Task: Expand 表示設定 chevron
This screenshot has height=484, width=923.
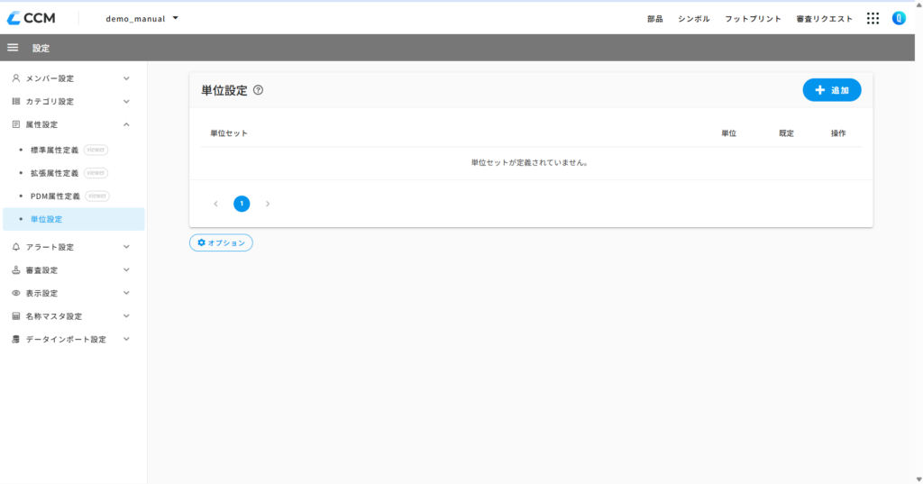Action: click(x=126, y=293)
